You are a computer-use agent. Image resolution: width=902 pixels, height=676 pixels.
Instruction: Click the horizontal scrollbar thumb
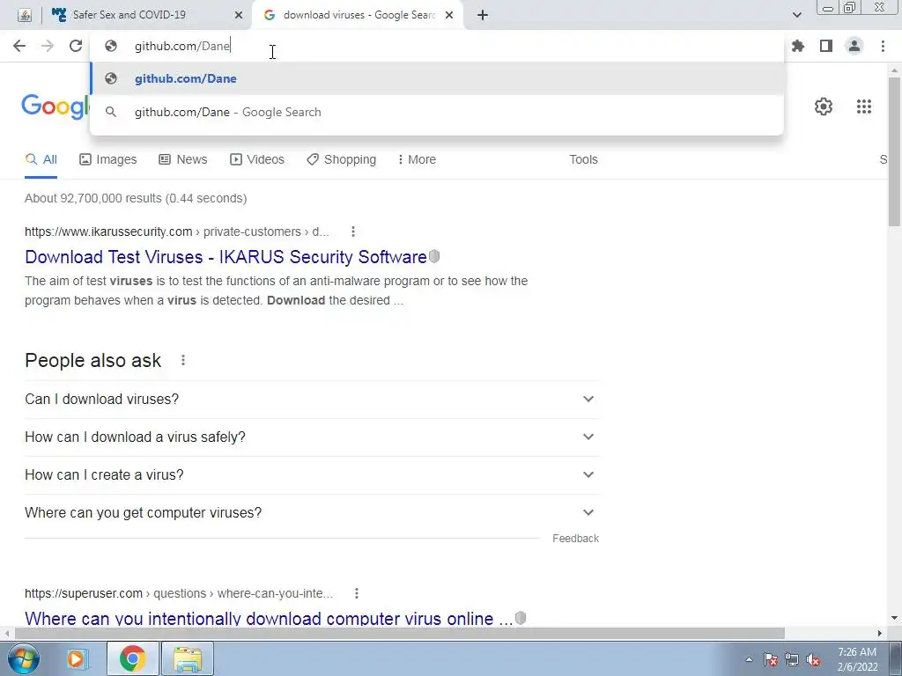coord(399,634)
